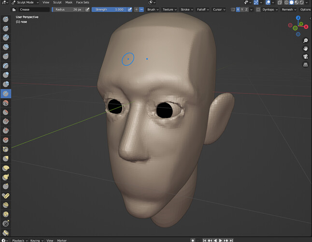Enable the Dyntopo checkbox
This screenshot has height=242, width=312.
tap(258, 10)
